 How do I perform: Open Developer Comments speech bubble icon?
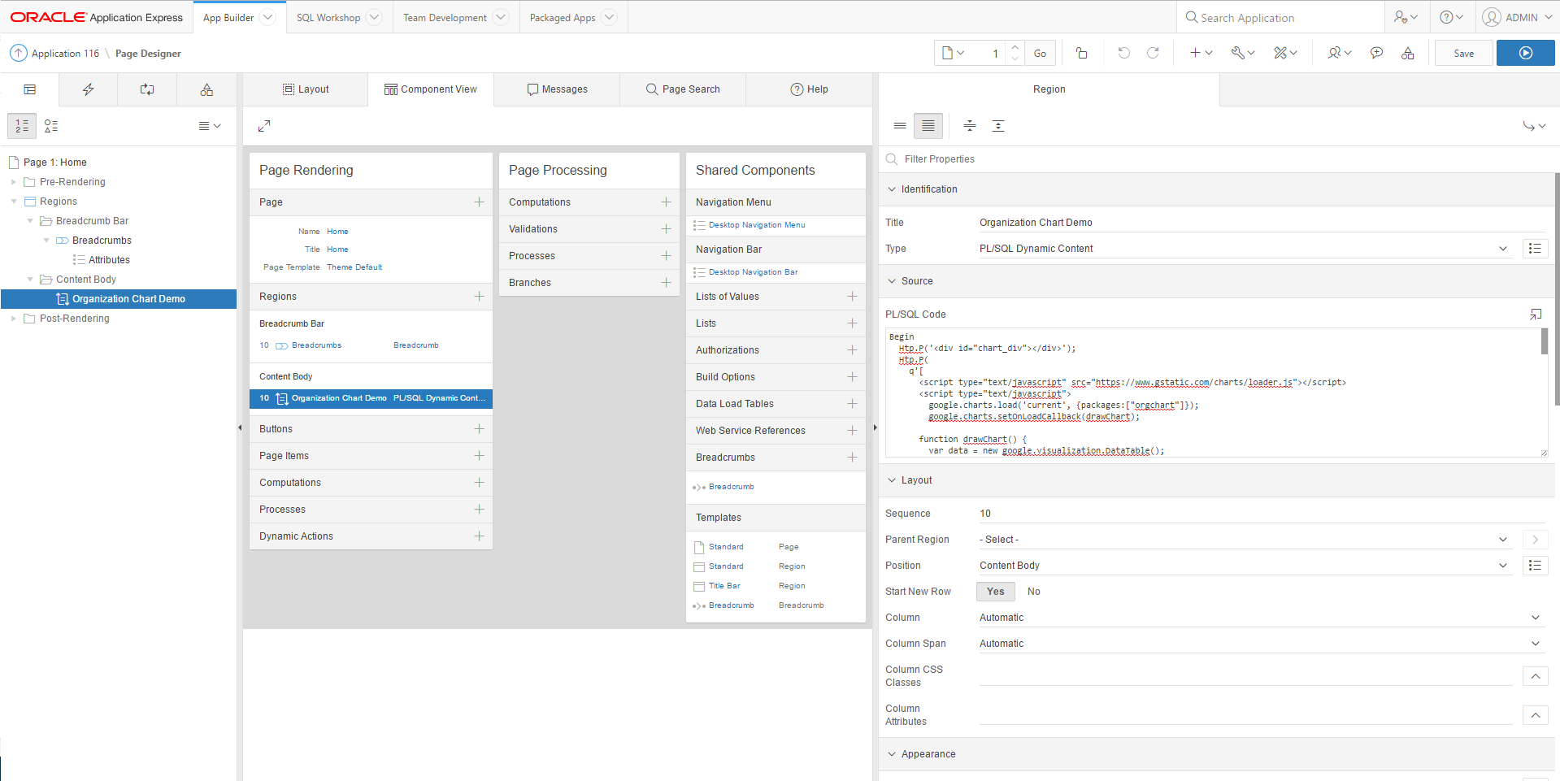click(1376, 53)
